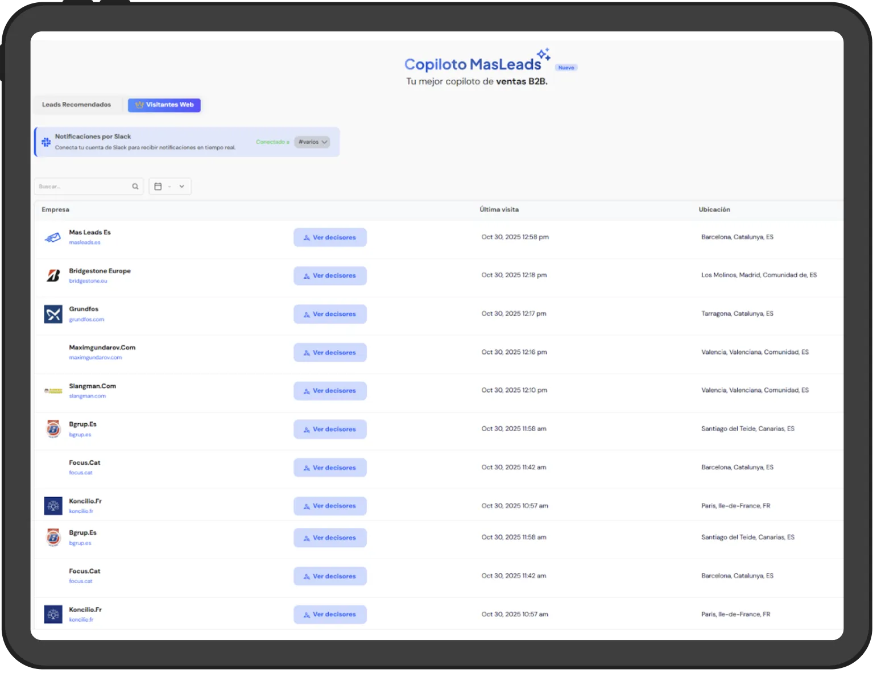Click Ver decisores for Maximgundarov.Com
The image size is (877, 673).
click(x=330, y=353)
